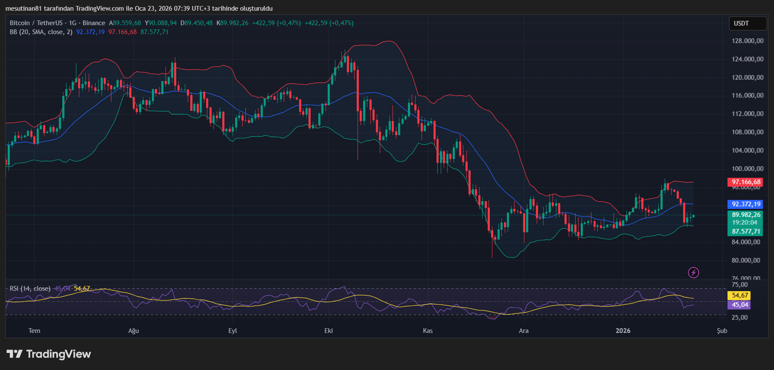Click the green 87.577,71 lower band label
This screenshot has height=370, width=774.
(x=746, y=231)
